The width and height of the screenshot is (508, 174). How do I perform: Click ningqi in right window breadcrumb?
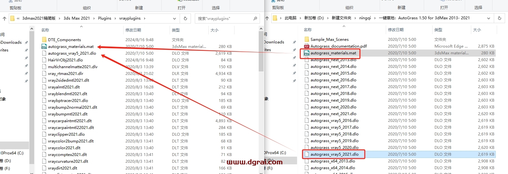(x=365, y=18)
